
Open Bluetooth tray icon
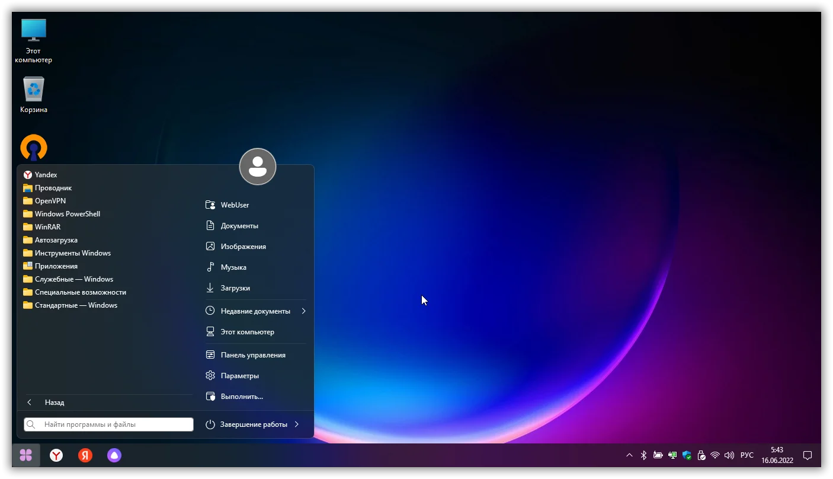point(643,455)
